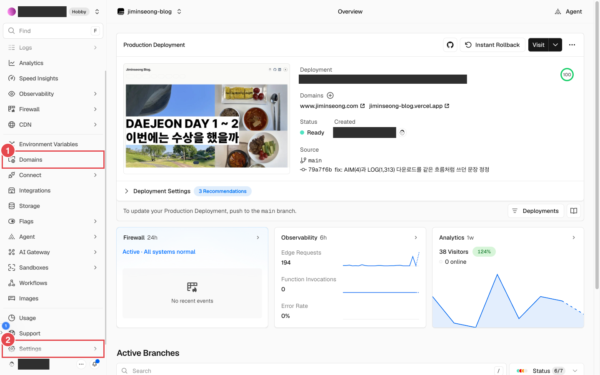Click the Deployments button
The height and width of the screenshot is (375, 600).
coord(536,211)
